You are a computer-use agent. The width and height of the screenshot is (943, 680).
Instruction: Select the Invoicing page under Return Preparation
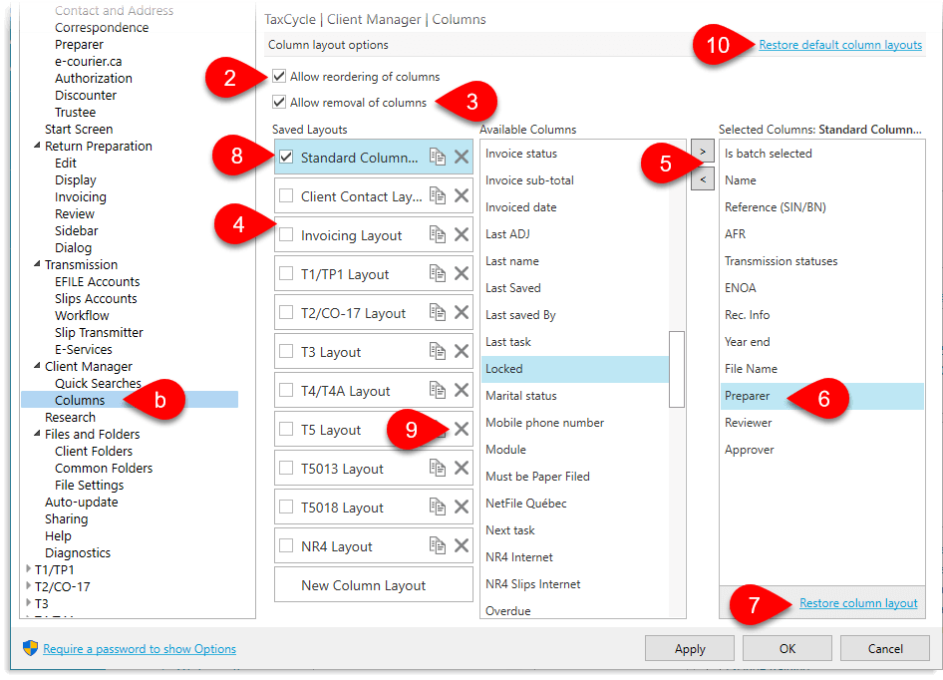(81, 196)
